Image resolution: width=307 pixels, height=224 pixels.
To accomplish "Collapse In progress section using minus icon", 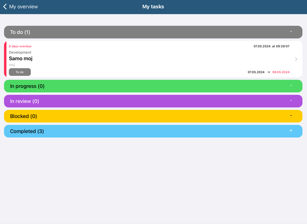I will (x=291, y=86).
